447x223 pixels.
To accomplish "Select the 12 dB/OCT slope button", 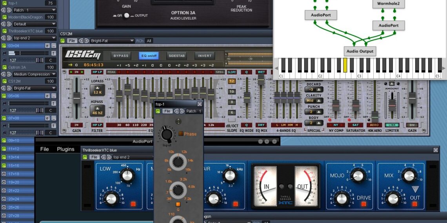I will point(232,81).
